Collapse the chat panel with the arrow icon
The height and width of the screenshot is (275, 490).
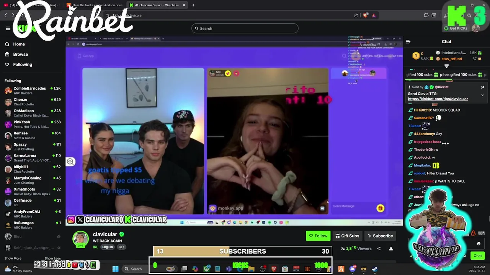[x=408, y=42]
